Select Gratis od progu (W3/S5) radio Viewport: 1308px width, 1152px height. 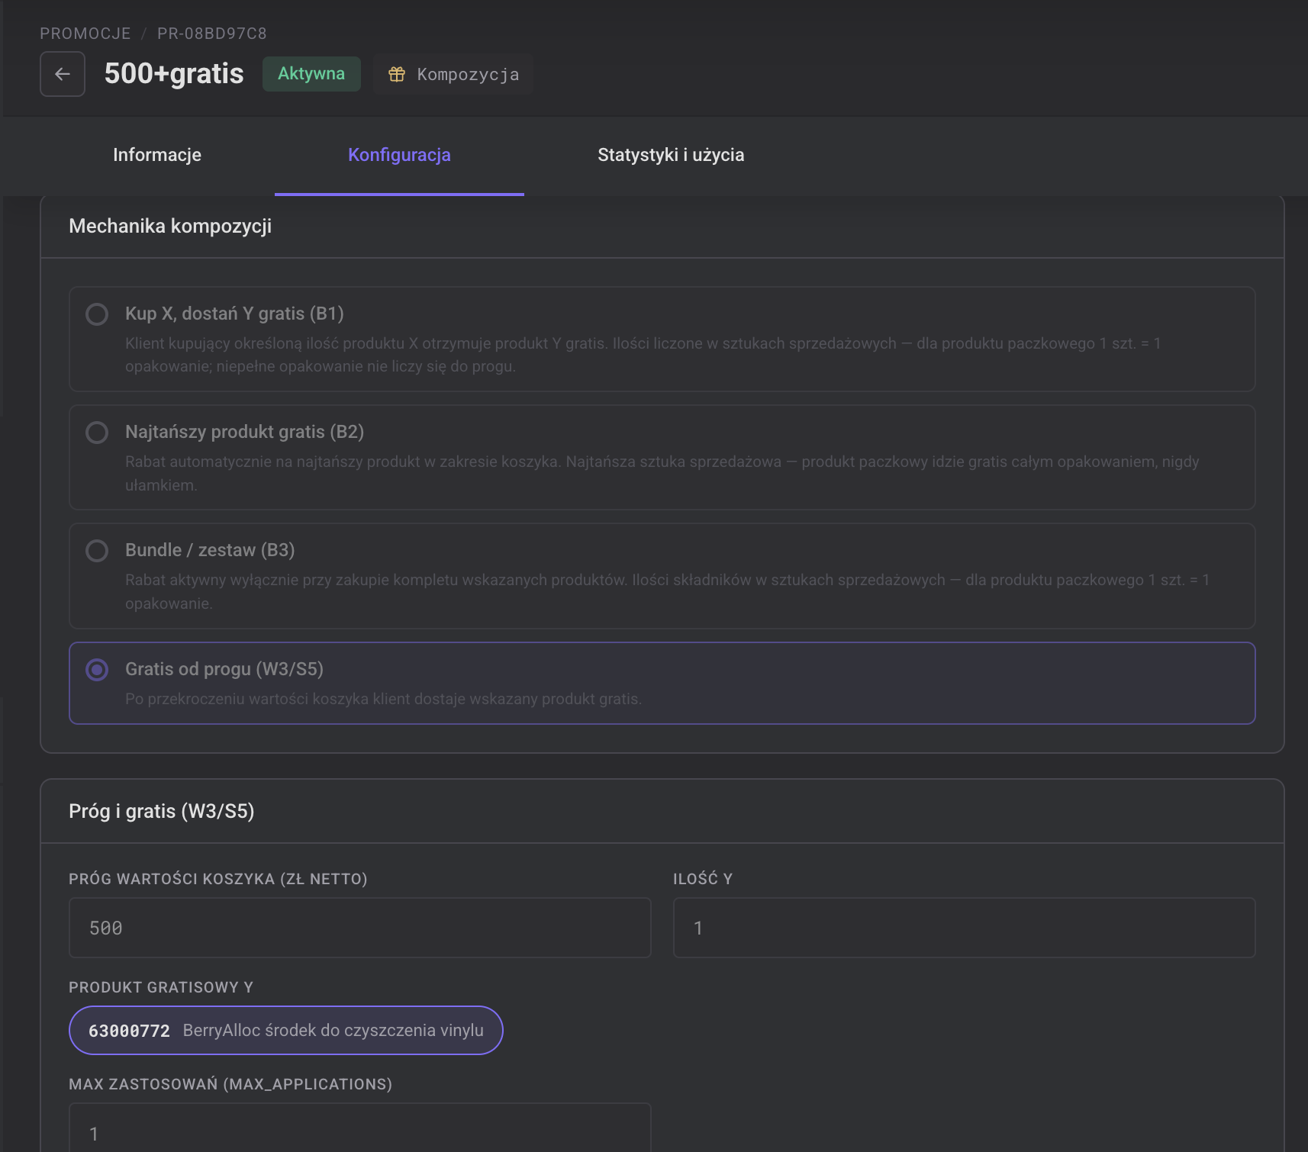(97, 670)
